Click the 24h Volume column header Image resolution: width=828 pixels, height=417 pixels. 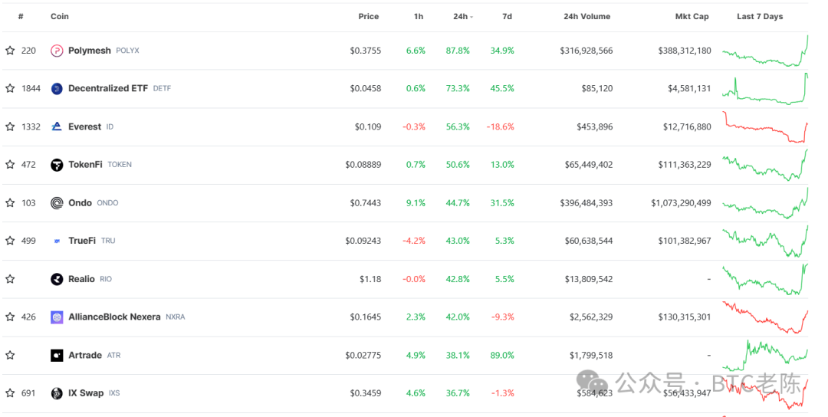point(586,16)
